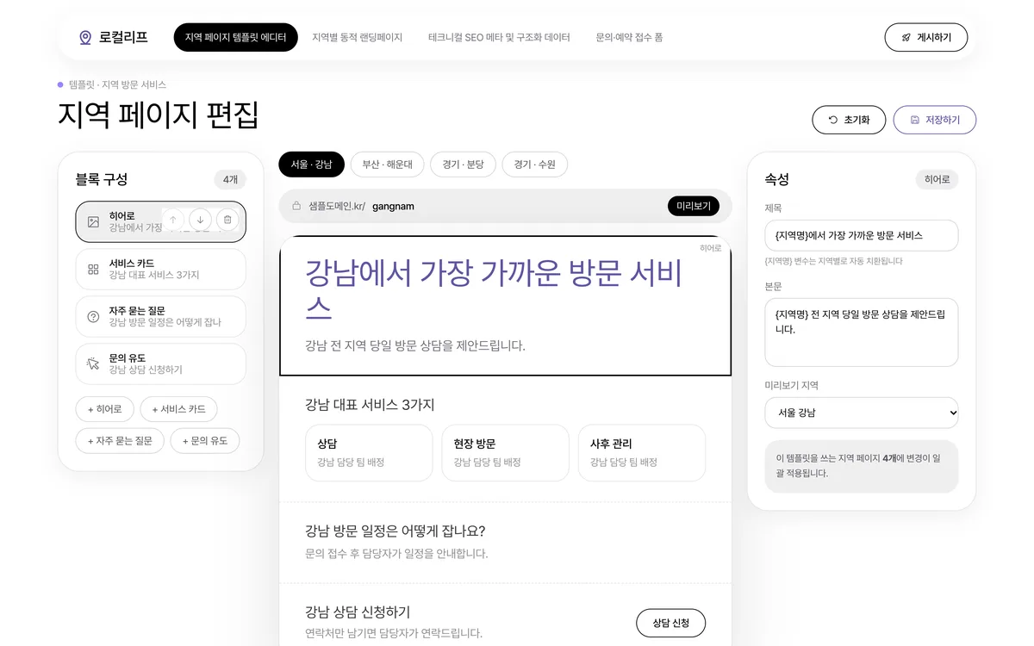Screen dimensions: 1034x646
Task: Select the 자주 묻는 질문 block row
Action: (x=160, y=316)
